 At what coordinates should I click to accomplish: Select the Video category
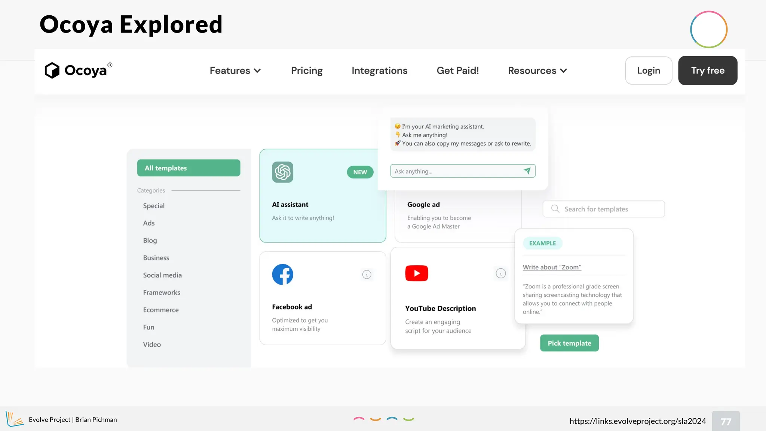tap(152, 345)
